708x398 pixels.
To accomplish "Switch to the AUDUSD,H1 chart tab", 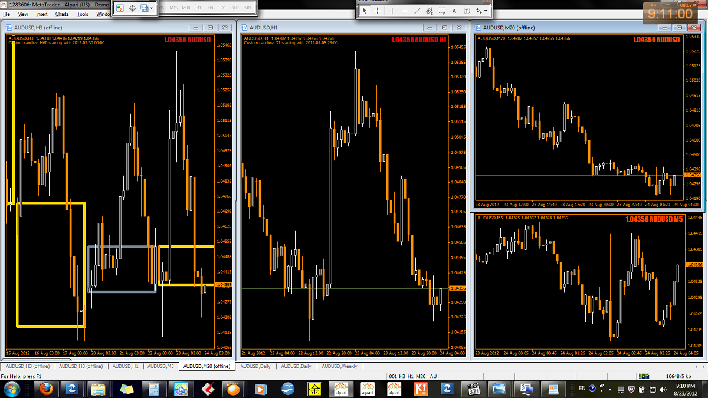I will pos(126,366).
